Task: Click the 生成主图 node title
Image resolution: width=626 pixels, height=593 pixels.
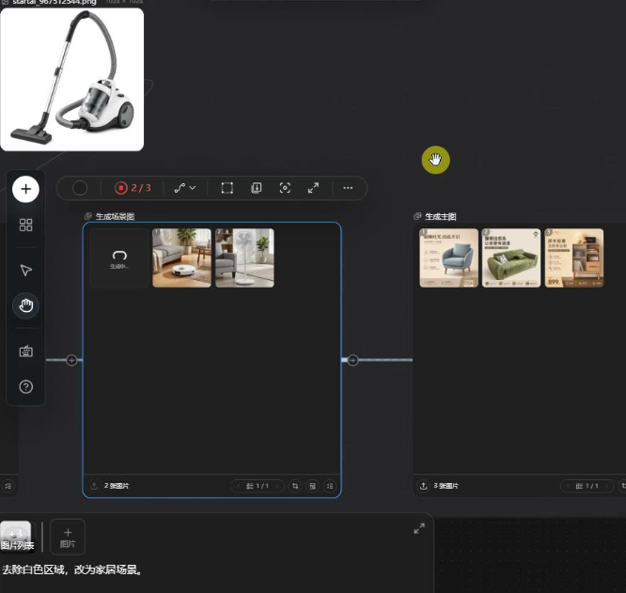Action: [440, 217]
